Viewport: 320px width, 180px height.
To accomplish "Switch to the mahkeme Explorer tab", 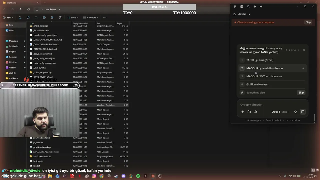I will 20,3.
